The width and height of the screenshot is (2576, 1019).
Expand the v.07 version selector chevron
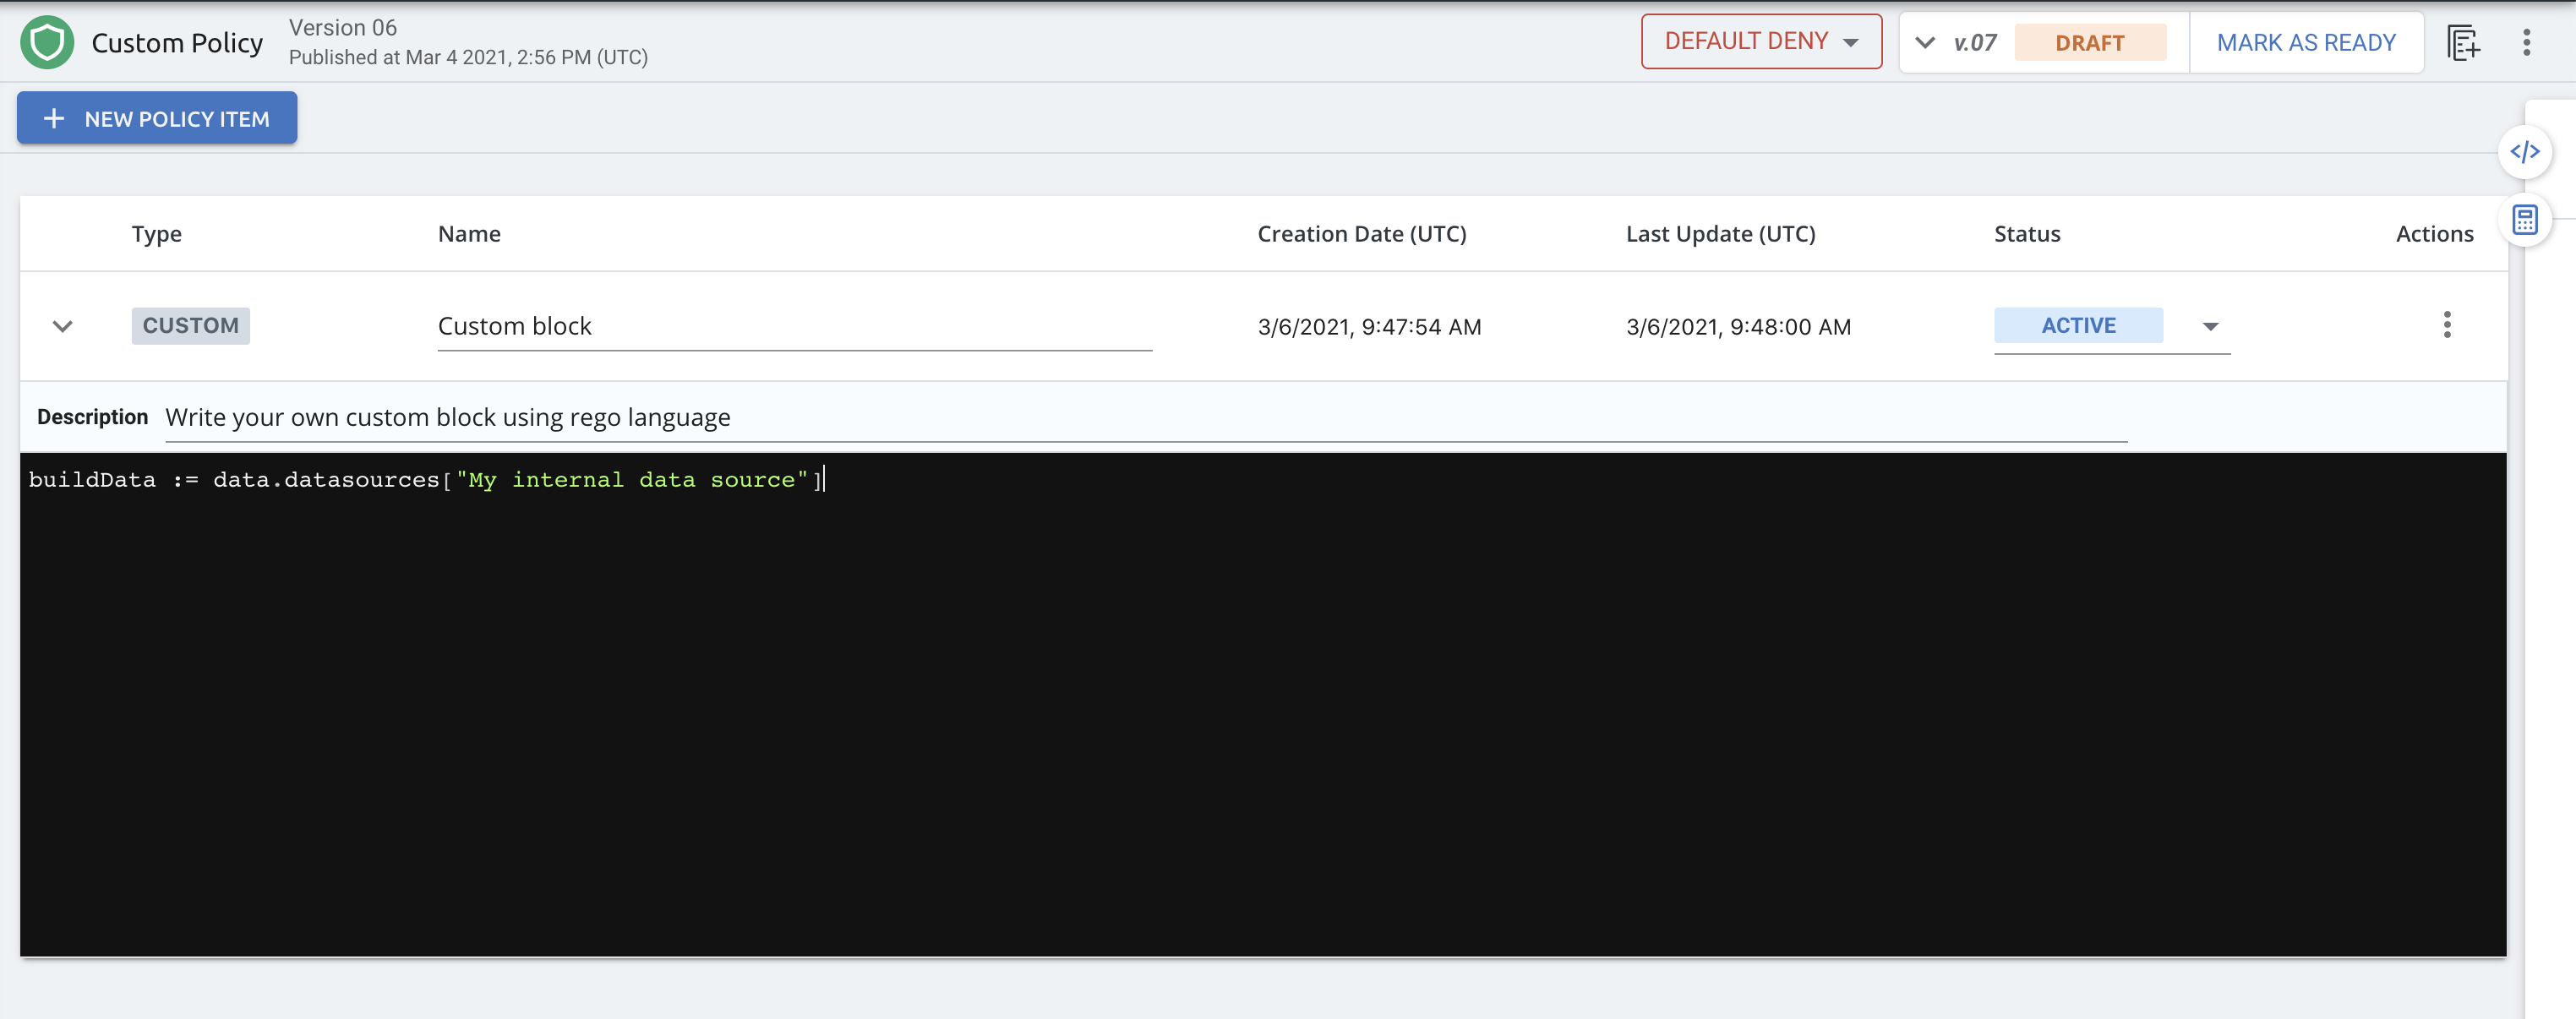click(x=1924, y=42)
